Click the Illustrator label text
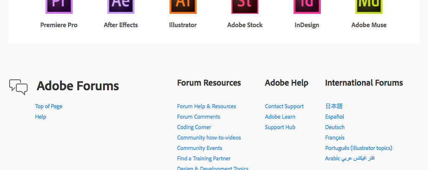Viewport: 428px width, 170px height. click(183, 25)
